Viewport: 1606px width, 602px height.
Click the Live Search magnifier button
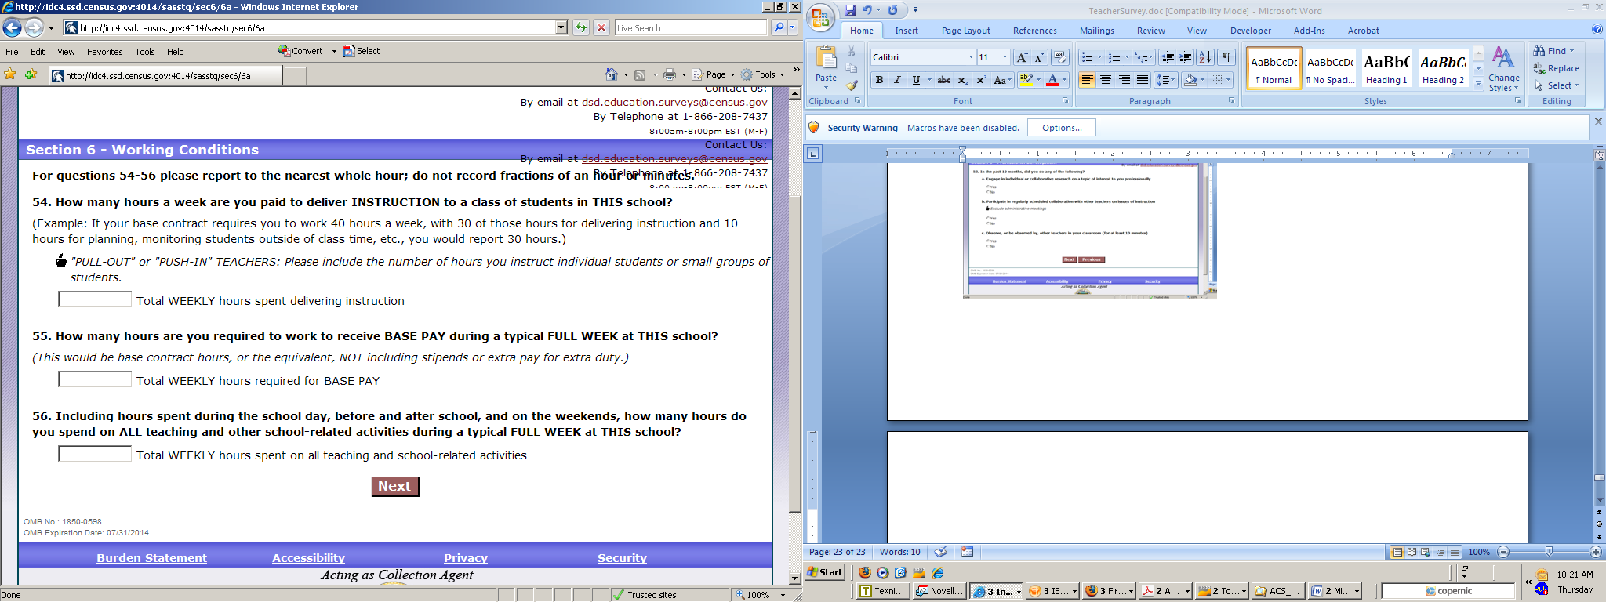778,27
